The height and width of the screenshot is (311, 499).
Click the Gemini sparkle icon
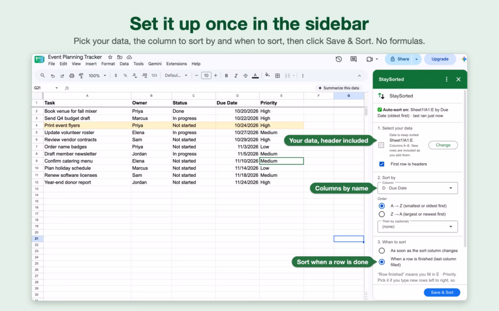click(464, 59)
